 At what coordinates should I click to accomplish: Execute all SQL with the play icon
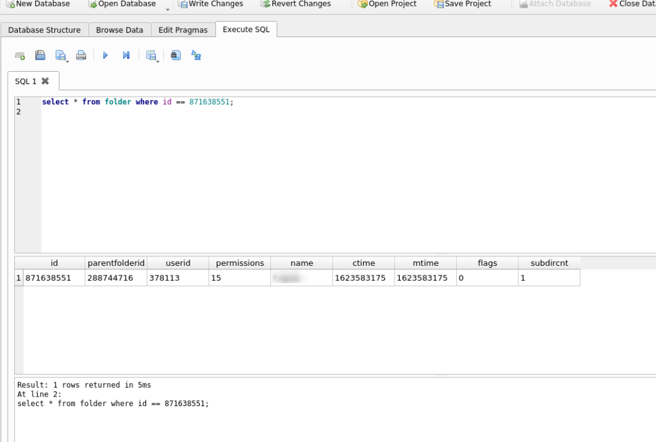click(x=105, y=55)
